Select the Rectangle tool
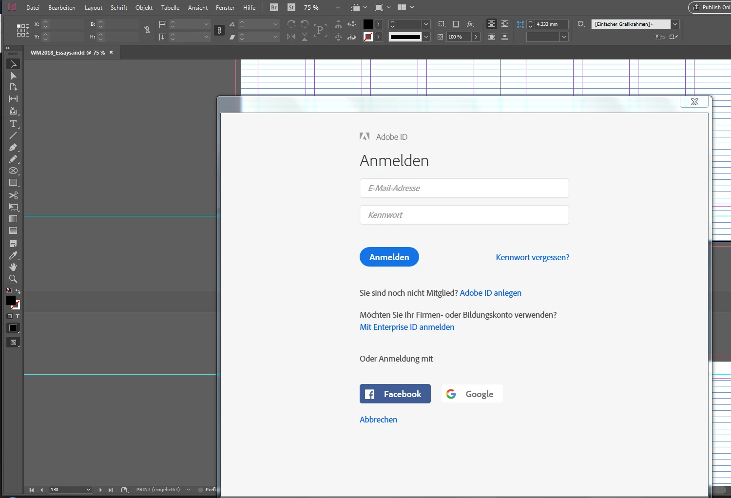 click(13, 183)
